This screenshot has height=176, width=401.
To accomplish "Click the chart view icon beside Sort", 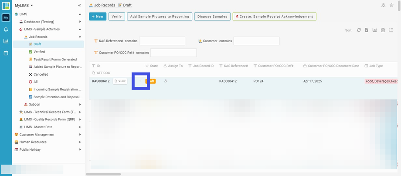I will pyautogui.click(x=375, y=30).
